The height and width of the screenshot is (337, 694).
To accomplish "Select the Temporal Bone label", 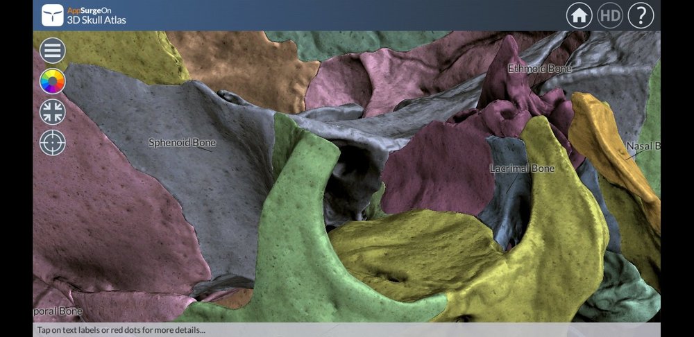I will tap(58, 311).
